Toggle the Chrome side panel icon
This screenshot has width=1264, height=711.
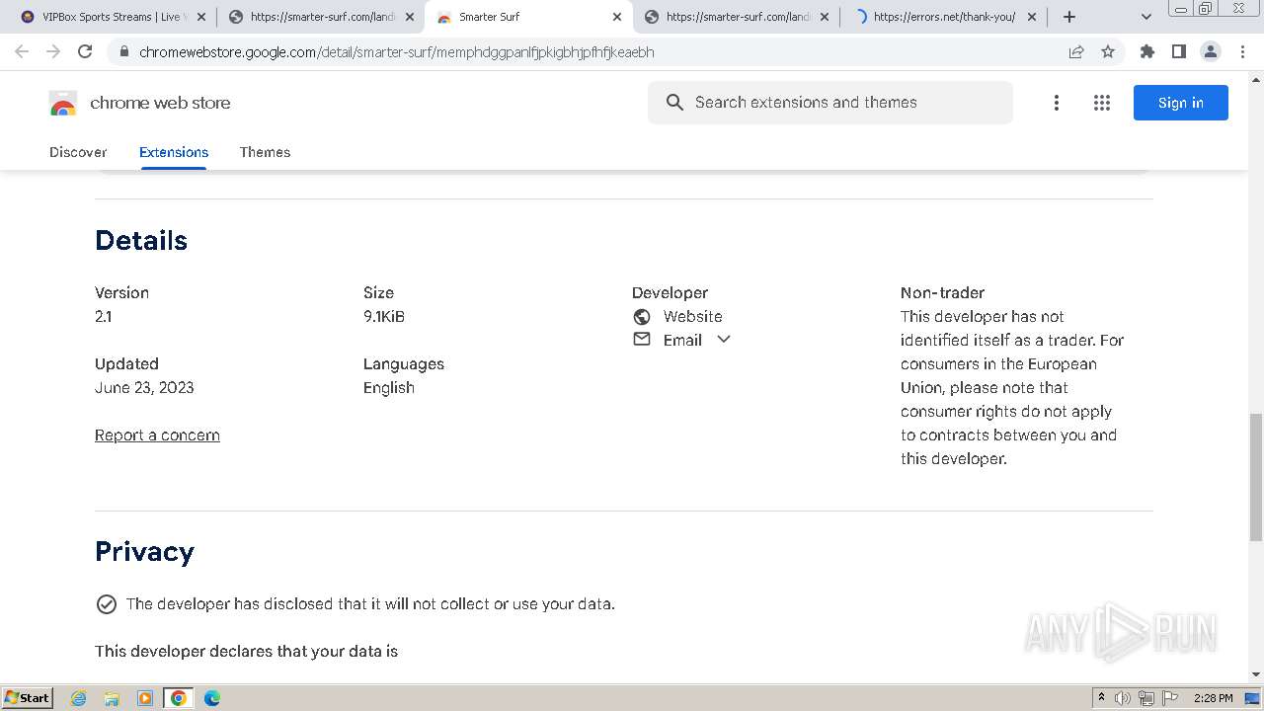click(1178, 51)
